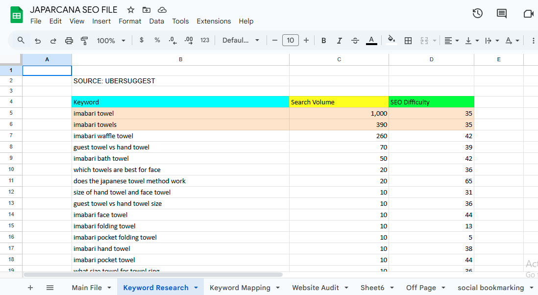Print the spreadsheet
The image size is (538, 295).
tap(69, 41)
